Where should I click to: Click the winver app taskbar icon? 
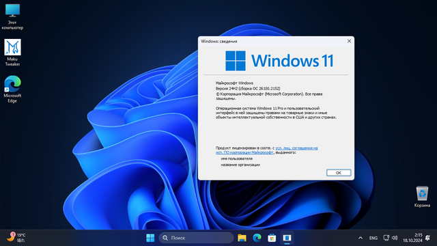(287, 238)
